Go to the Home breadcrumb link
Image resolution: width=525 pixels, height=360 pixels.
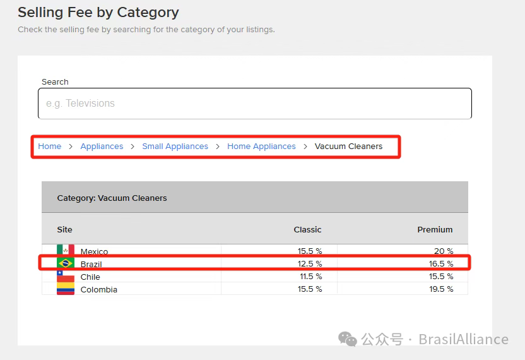49,146
